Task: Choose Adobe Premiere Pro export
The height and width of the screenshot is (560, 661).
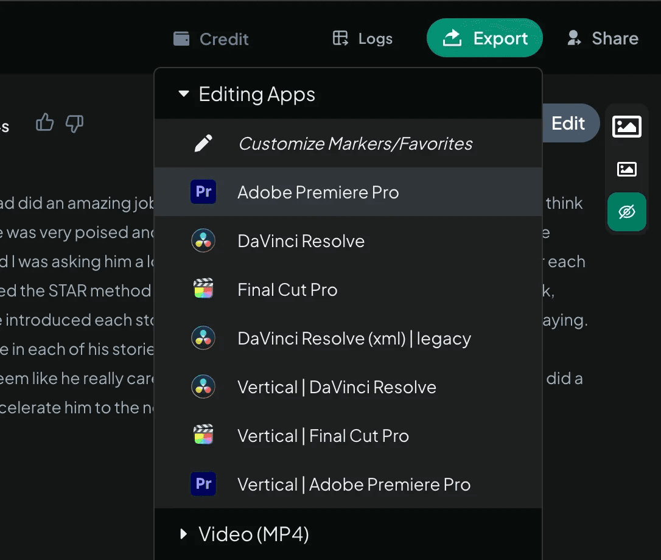Action: pyautogui.click(x=348, y=192)
